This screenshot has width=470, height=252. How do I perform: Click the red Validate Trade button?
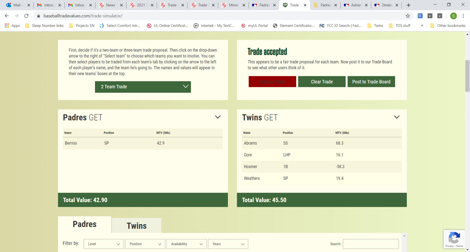tap(272, 82)
